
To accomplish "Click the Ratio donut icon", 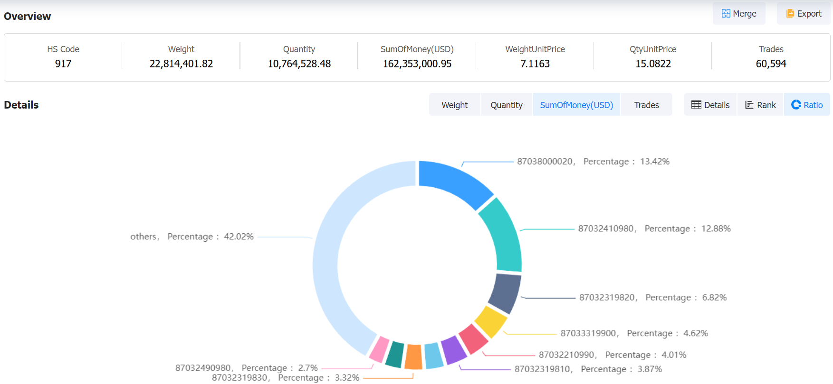I will [796, 105].
